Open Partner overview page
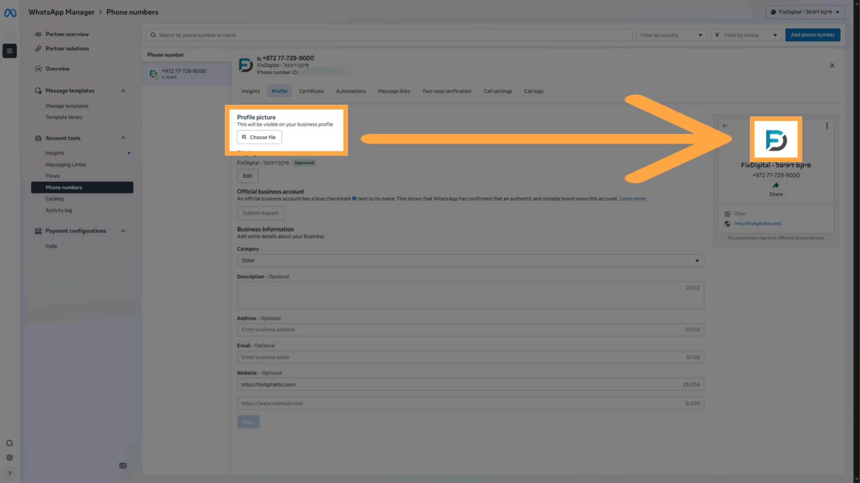This screenshot has height=483, width=860. point(67,34)
